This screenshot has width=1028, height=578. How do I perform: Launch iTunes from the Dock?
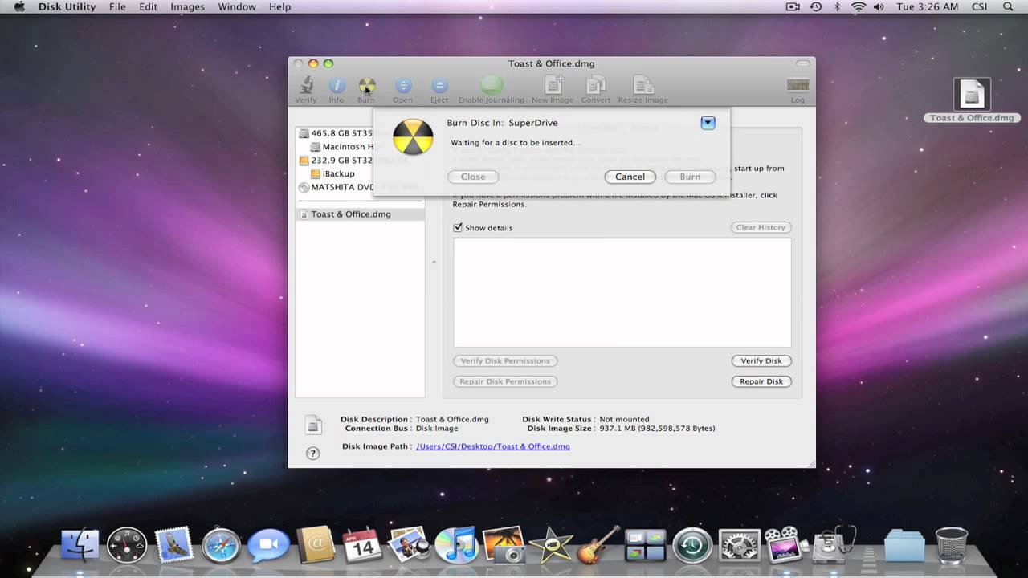[456, 546]
